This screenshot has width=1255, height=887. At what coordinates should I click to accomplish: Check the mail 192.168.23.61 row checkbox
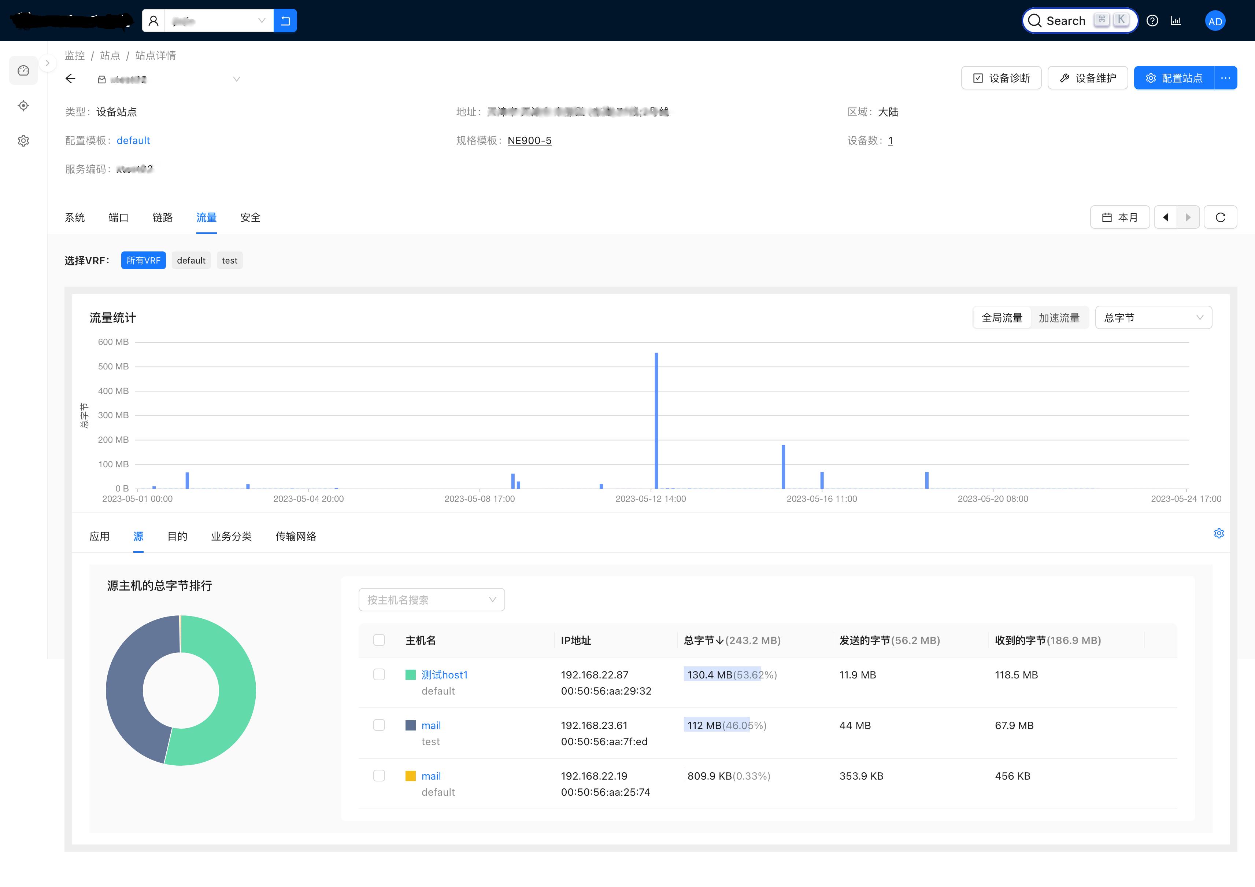[x=379, y=725]
